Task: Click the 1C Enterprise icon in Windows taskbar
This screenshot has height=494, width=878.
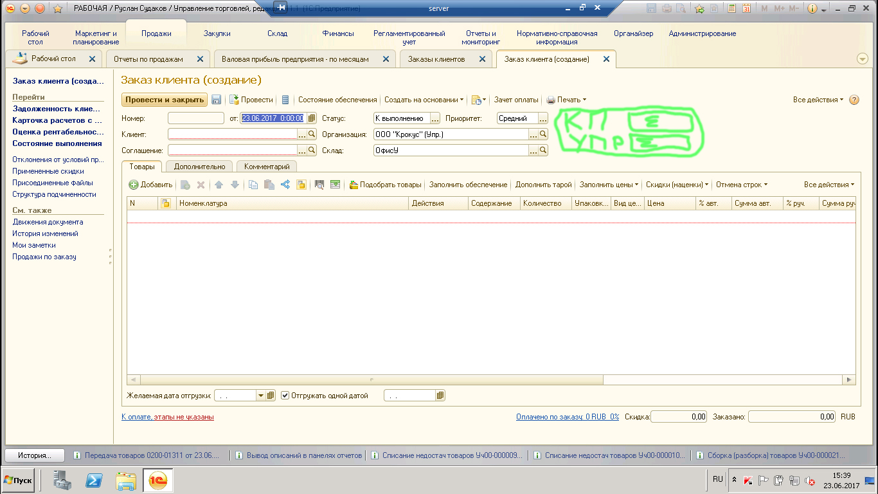Action: click(x=158, y=480)
